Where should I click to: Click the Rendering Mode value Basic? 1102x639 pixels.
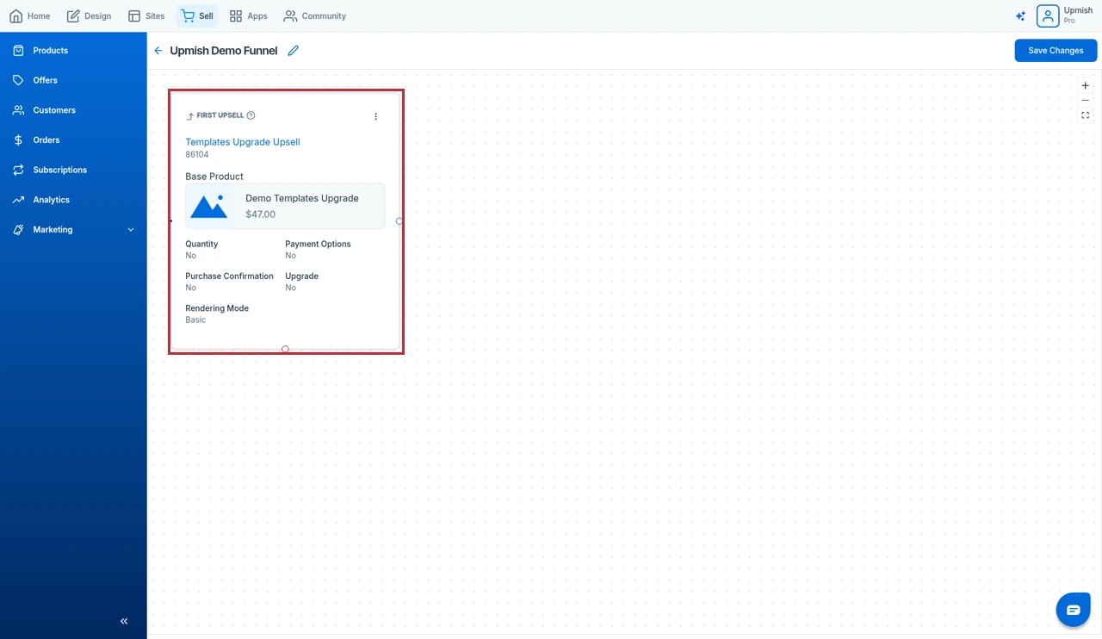pyautogui.click(x=195, y=320)
